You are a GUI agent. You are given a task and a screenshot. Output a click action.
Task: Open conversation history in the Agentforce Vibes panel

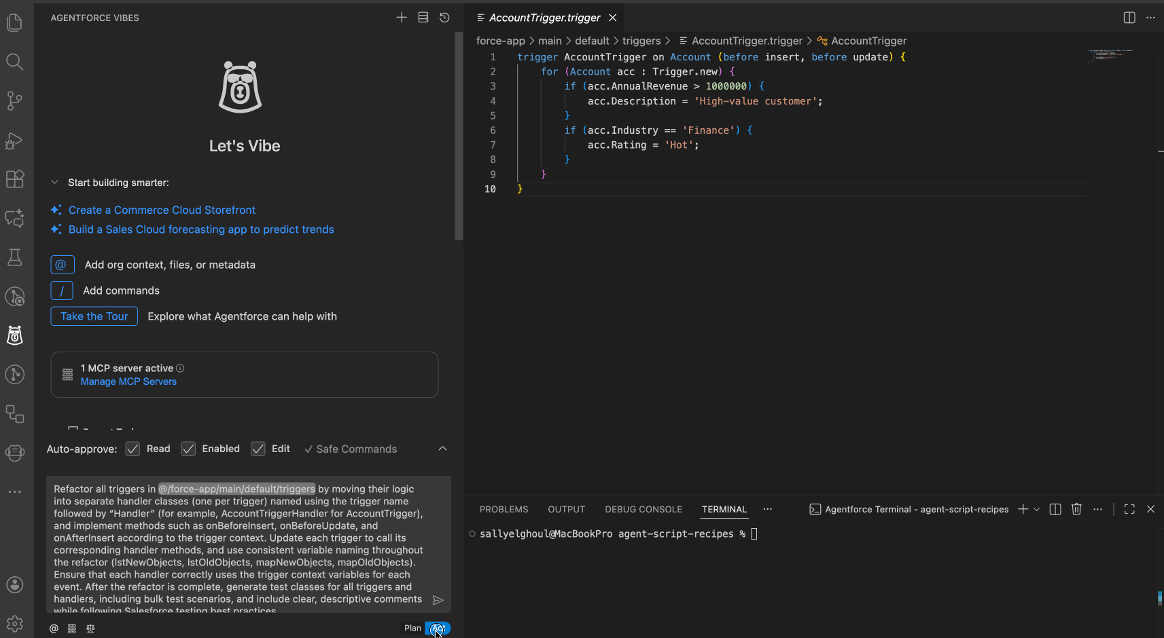click(445, 18)
